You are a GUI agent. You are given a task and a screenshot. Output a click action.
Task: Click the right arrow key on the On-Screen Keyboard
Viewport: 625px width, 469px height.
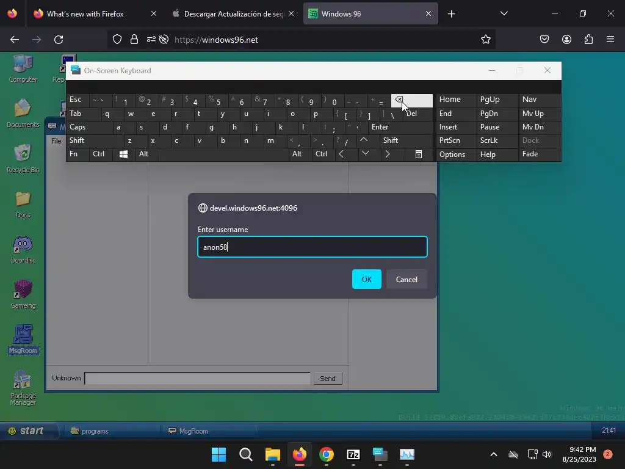click(388, 155)
